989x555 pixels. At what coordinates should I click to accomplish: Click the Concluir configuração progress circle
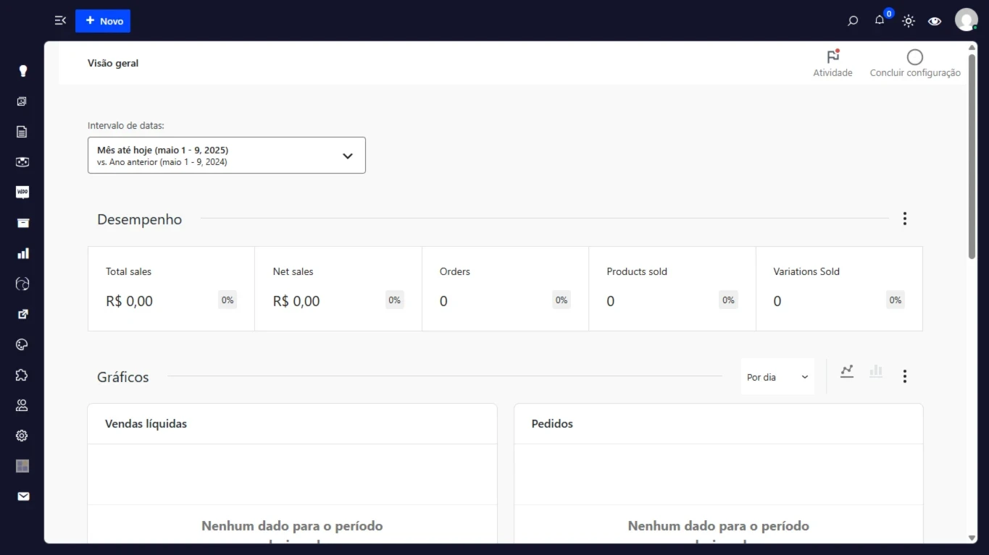[x=914, y=58]
